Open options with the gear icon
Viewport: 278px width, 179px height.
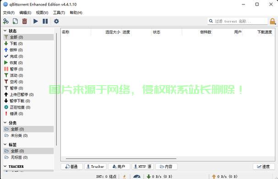pyautogui.click(x=56, y=21)
